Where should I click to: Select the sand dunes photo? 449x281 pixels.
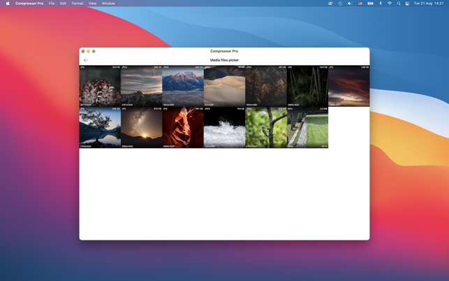pyautogui.click(x=225, y=86)
